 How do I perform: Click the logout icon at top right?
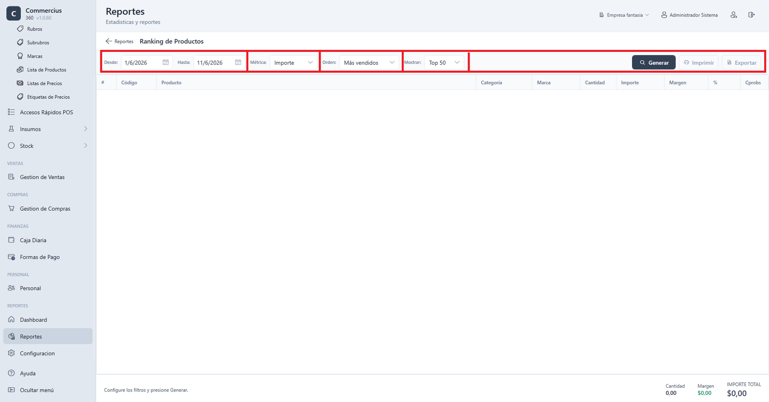click(x=751, y=15)
